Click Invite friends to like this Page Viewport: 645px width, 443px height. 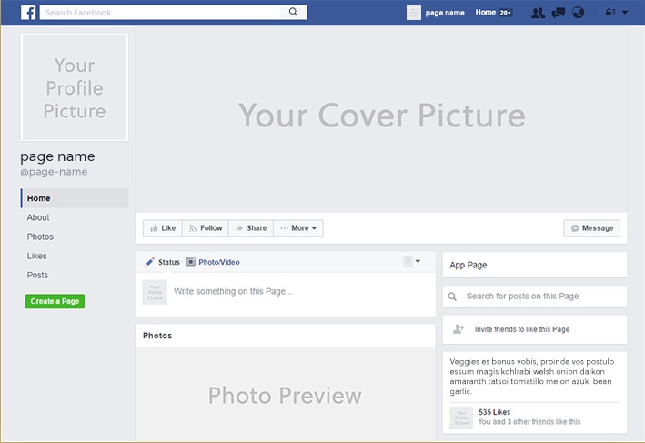coord(535,329)
